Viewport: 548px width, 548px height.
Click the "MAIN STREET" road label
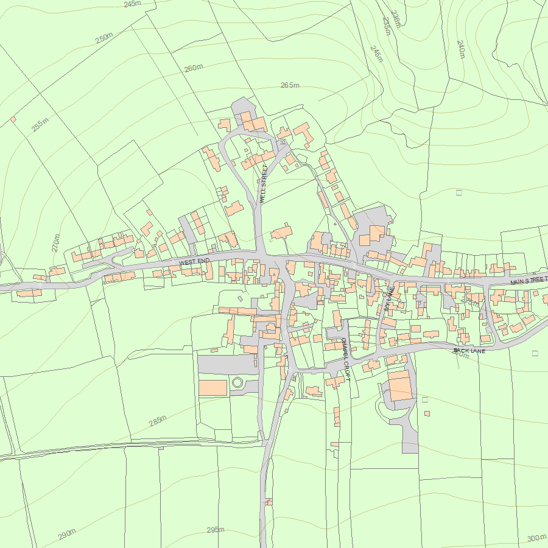click(529, 281)
